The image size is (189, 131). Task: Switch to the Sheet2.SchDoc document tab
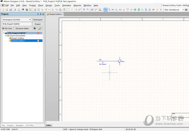[x=55, y=14]
